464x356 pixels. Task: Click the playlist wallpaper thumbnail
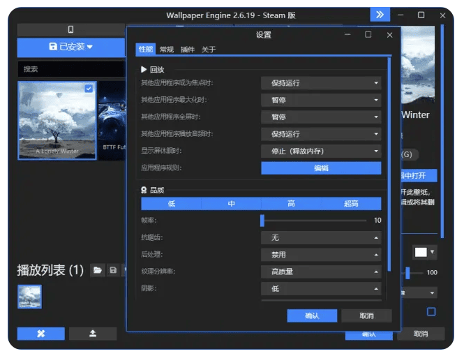click(x=29, y=297)
